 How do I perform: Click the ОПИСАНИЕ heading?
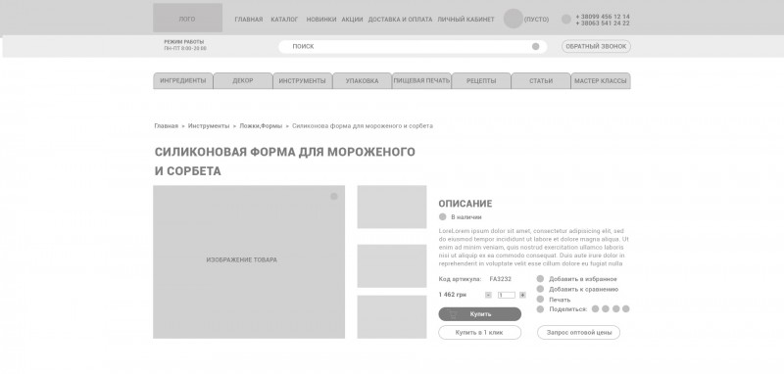[x=465, y=204]
